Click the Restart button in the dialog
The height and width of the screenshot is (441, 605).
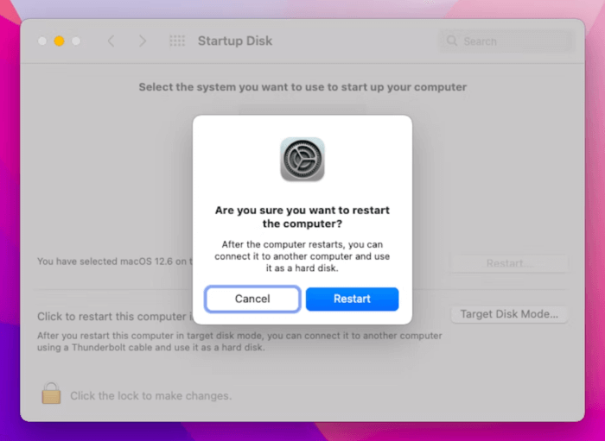pyautogui.click(x=352, y=299)
